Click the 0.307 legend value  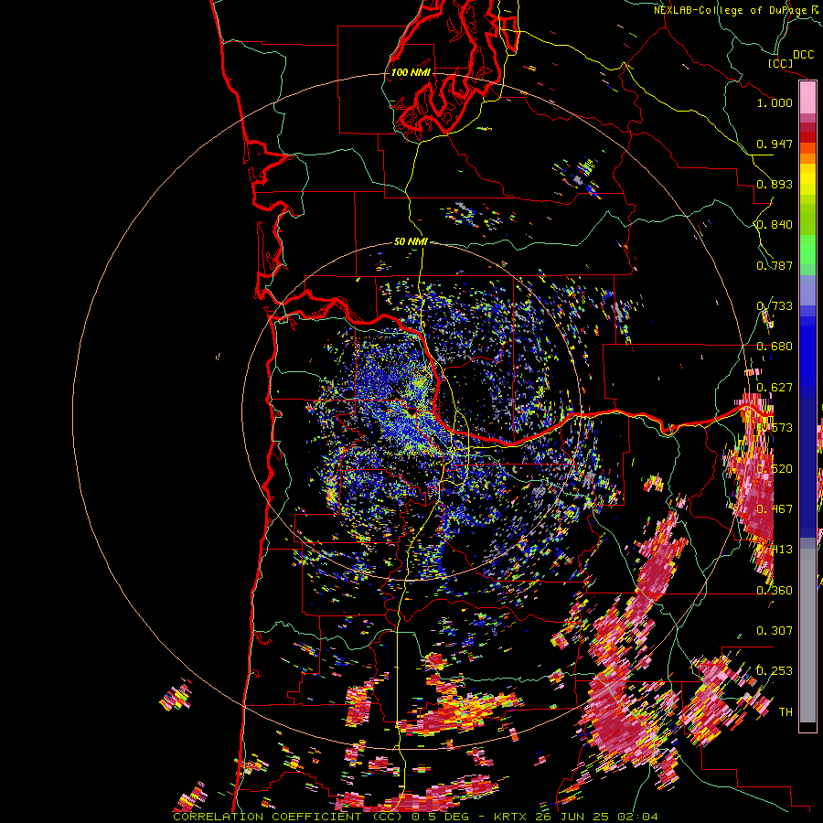(x=775, y=630)
